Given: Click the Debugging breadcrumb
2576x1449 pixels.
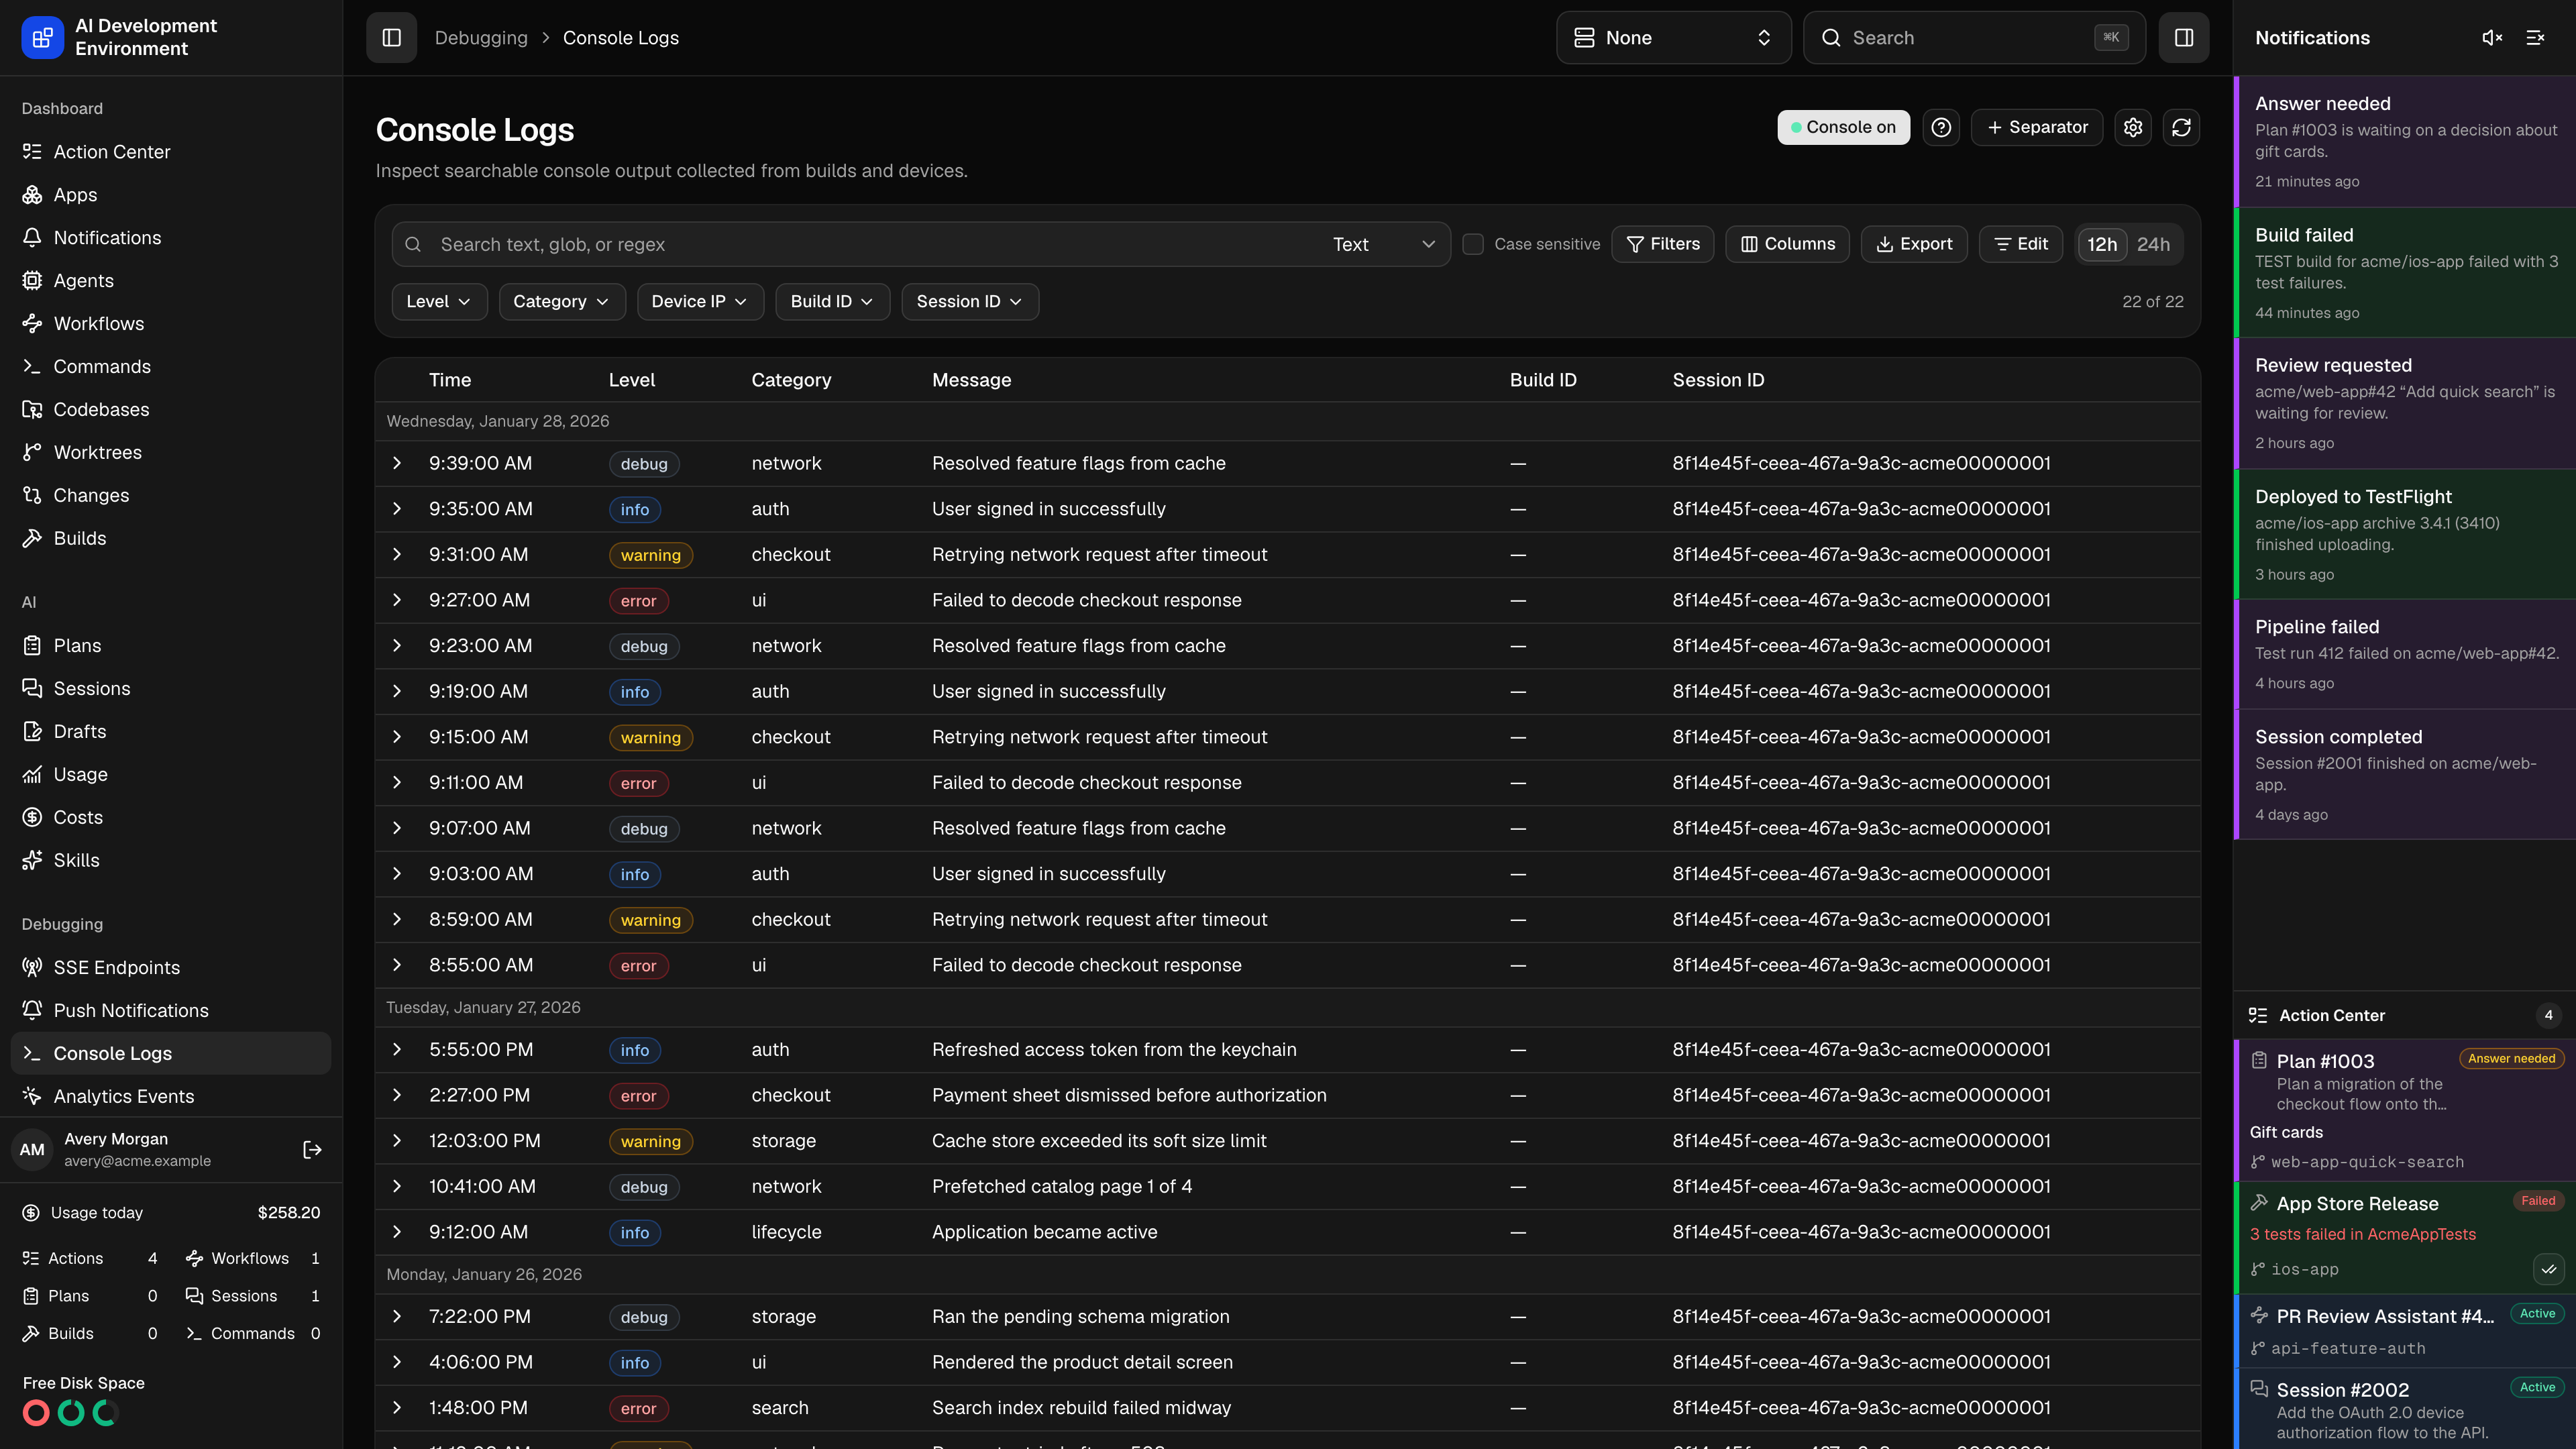Looking at the screenshot, I should [x=481, y=38].
